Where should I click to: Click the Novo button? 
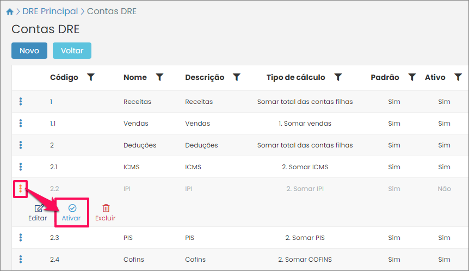click(29, 51)
